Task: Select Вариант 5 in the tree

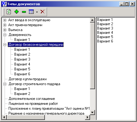Action: (22, 69)
